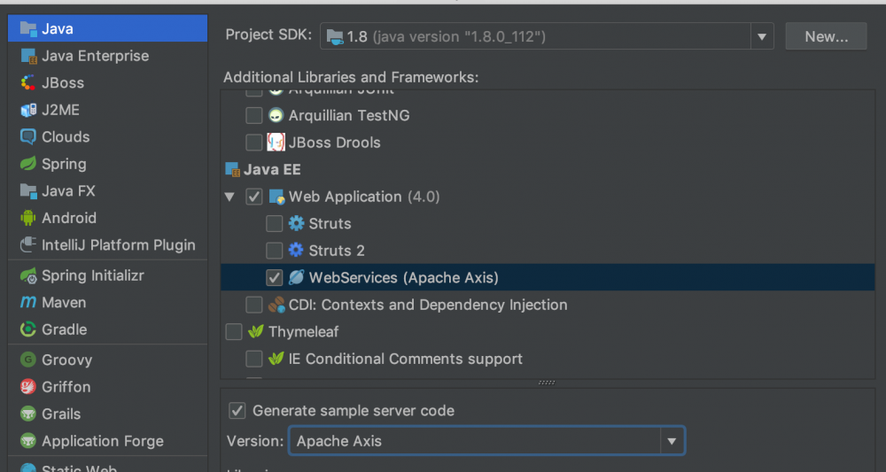The height and width of the screenshot is (472, 886).
Task: Check the Struts checkbox
Action: click(x=274, y=223)
